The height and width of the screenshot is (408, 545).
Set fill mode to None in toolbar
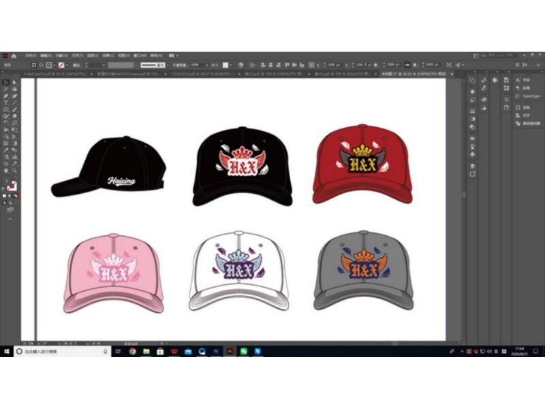(15, 196)
